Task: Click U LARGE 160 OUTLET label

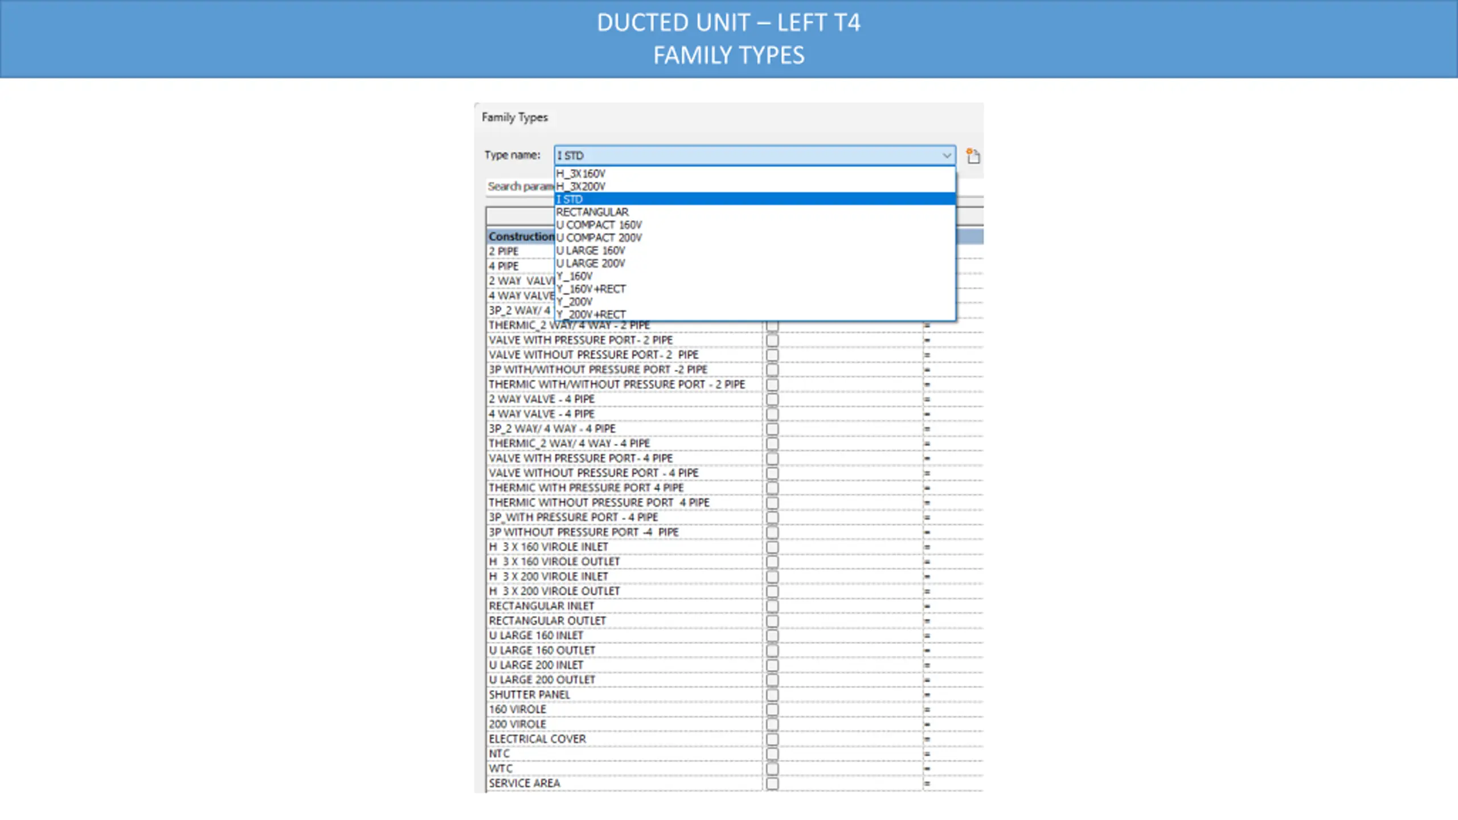Action: click(542, 650)
